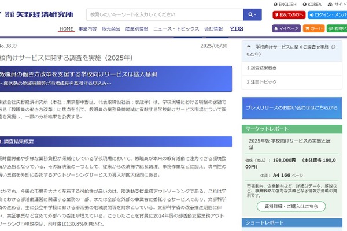
Task: Collapse the table of contents chevron
Action: pyautogui.click(x=249, y=47)
